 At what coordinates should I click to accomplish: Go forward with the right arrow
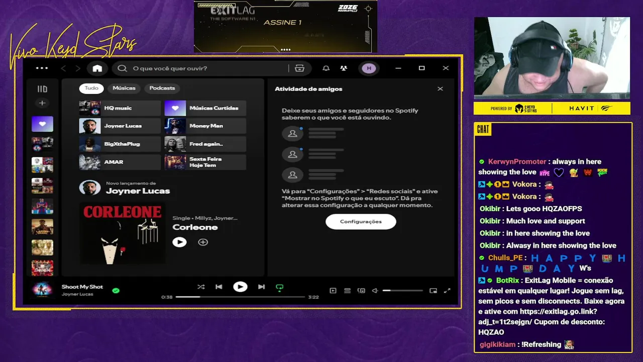pyautogui.click(x=78, y=68)
